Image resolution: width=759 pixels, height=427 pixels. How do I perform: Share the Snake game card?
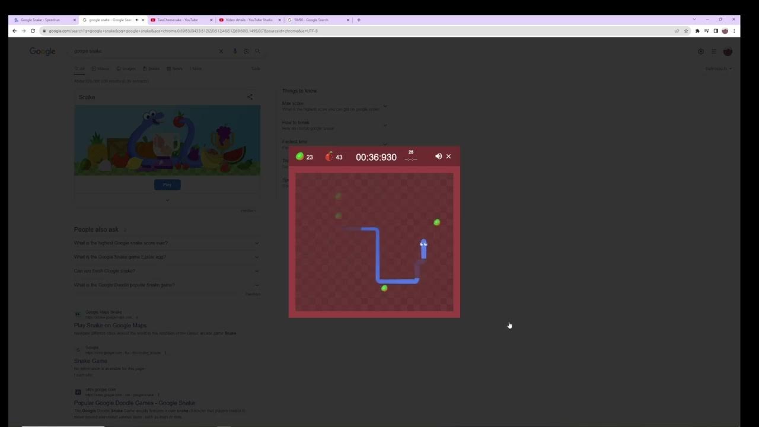point(250,97)
